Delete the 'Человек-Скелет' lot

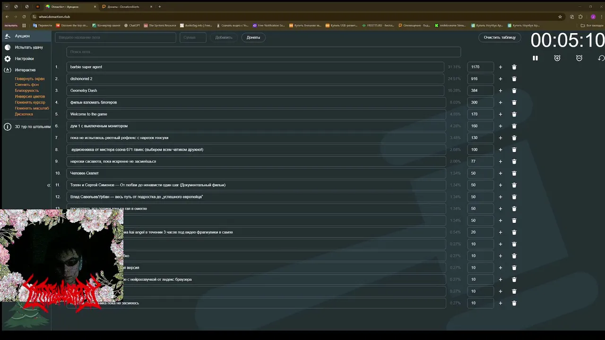514,173
